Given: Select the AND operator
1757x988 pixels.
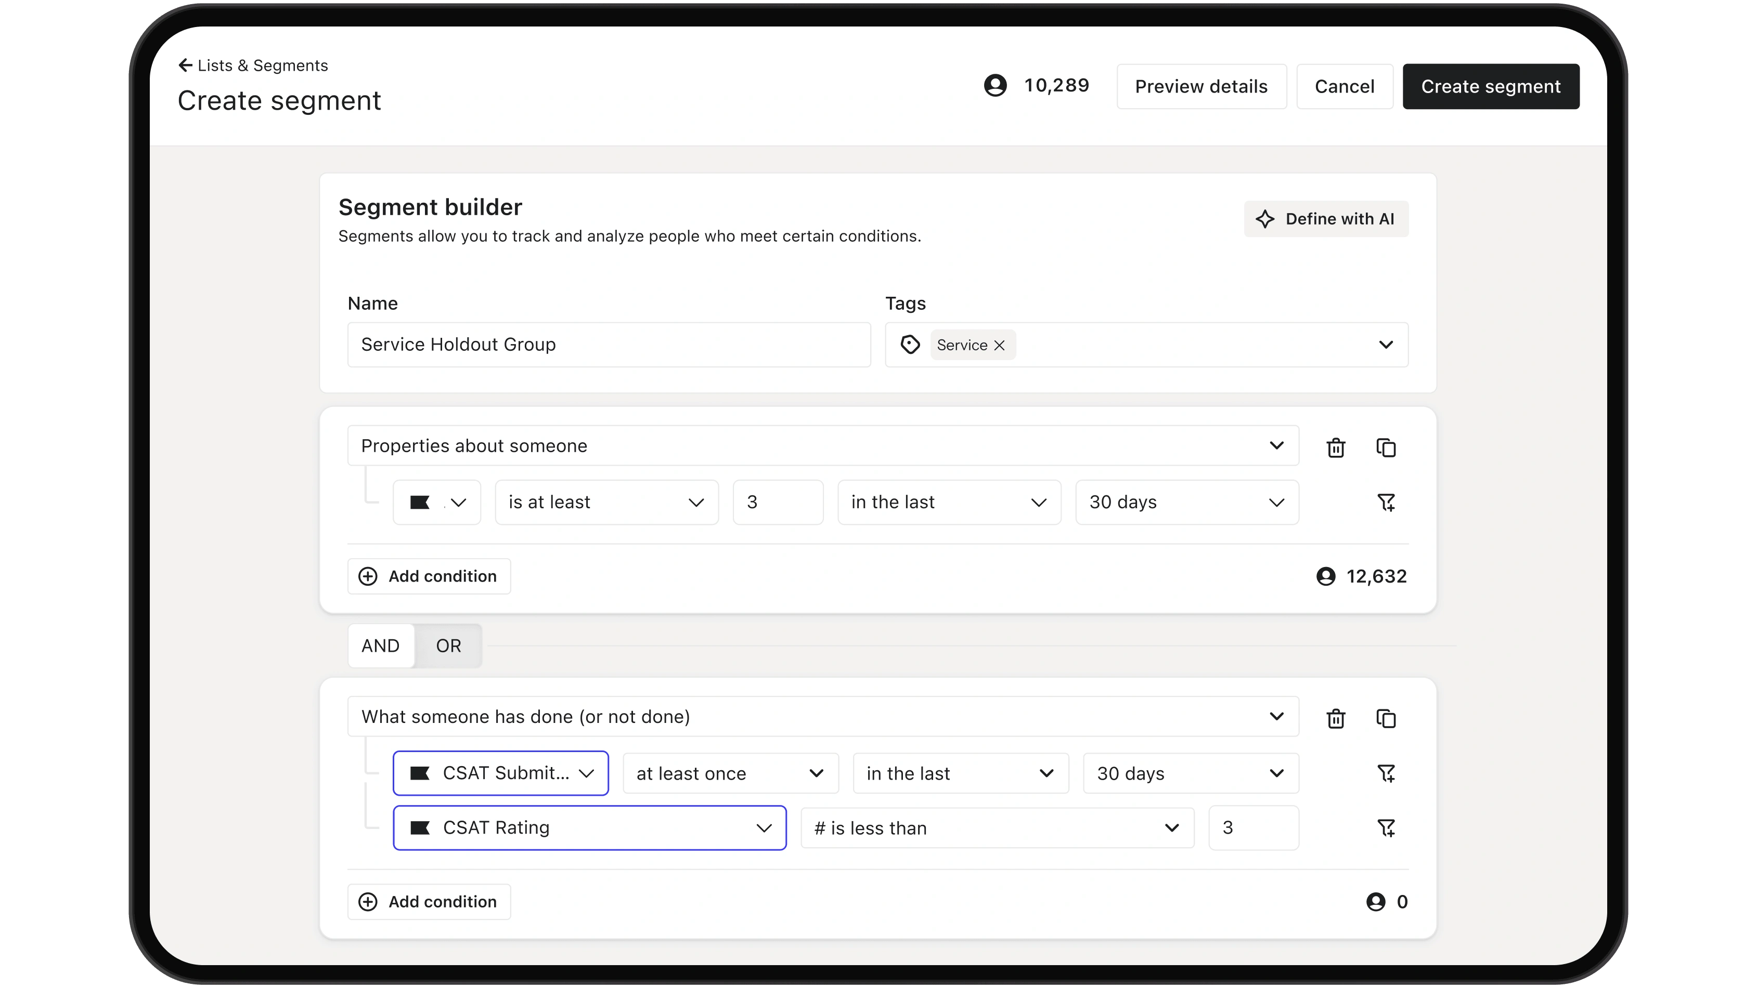Looking at the screenshot, I should tap(381, 646).
